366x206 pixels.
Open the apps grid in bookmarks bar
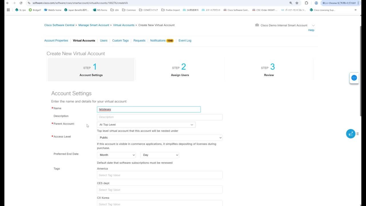tap(8, 10)
